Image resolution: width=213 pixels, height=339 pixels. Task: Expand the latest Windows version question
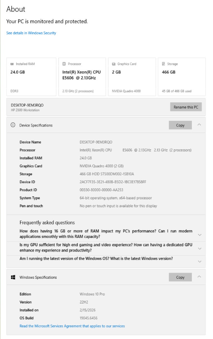tap(199, 261)
